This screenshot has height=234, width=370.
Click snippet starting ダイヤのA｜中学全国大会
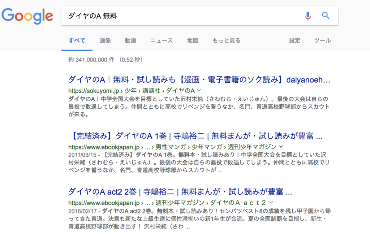point(199,107)
